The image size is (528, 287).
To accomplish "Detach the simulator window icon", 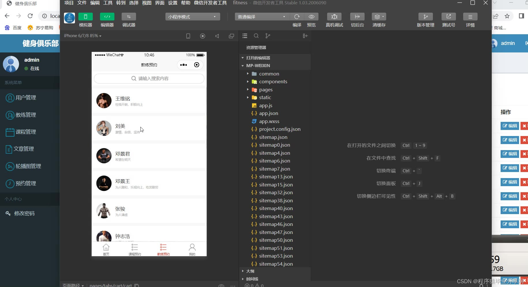I will point(231,36).
